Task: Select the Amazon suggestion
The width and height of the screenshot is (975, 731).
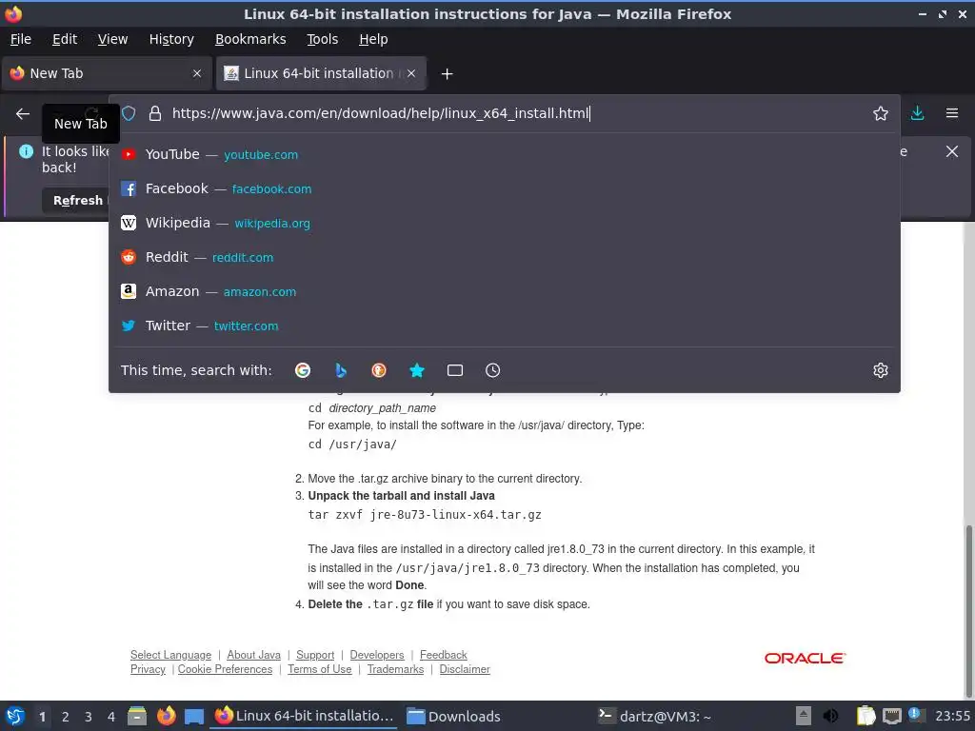Action: pos(505,291)
